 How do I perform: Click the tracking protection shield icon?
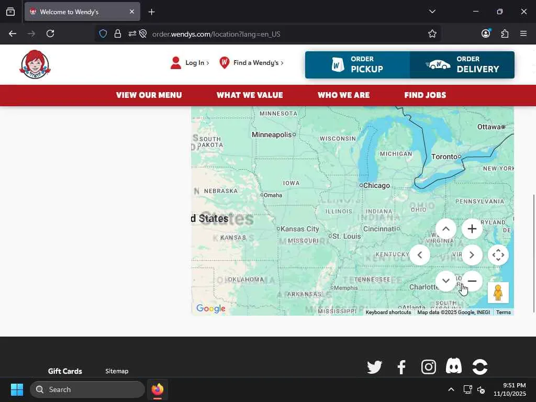(103, 34)
